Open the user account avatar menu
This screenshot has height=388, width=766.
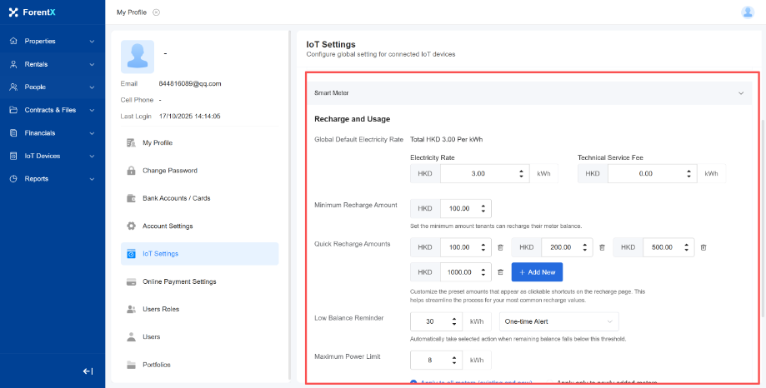pos(747,12)
